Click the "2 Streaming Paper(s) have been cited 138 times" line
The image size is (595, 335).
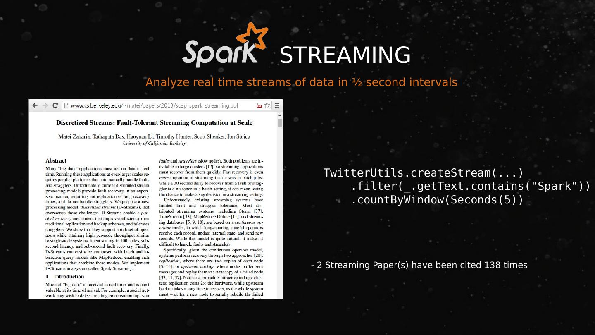[x=419, y=265]
